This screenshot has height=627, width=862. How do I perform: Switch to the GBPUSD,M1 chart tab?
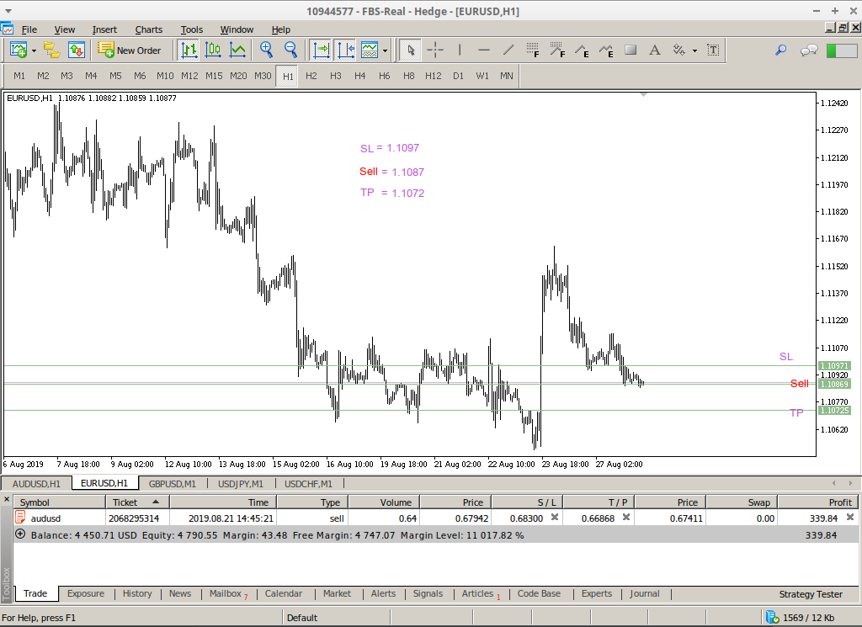(172, 484)
